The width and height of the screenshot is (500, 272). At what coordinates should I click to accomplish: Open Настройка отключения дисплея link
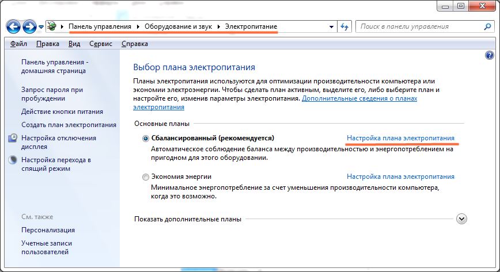click(59, 143)
